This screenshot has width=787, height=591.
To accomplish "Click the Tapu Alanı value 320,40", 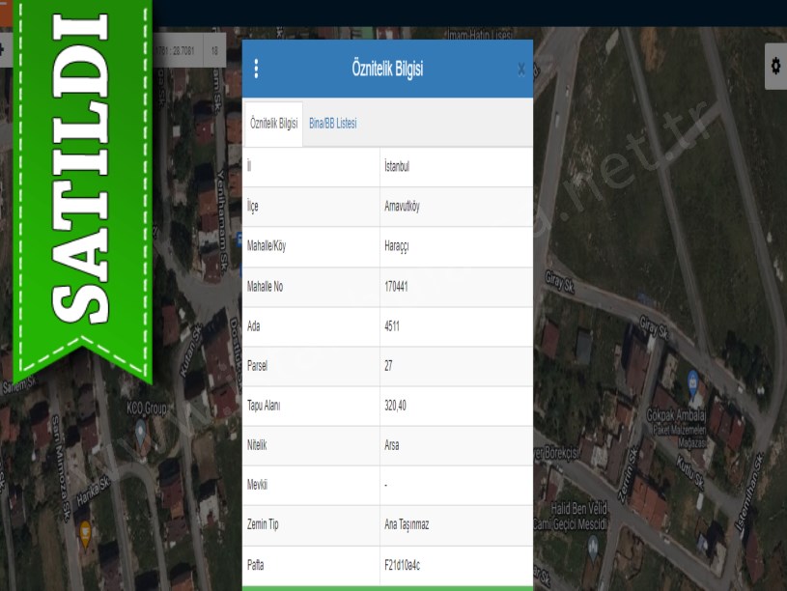I will coord(395,406).
